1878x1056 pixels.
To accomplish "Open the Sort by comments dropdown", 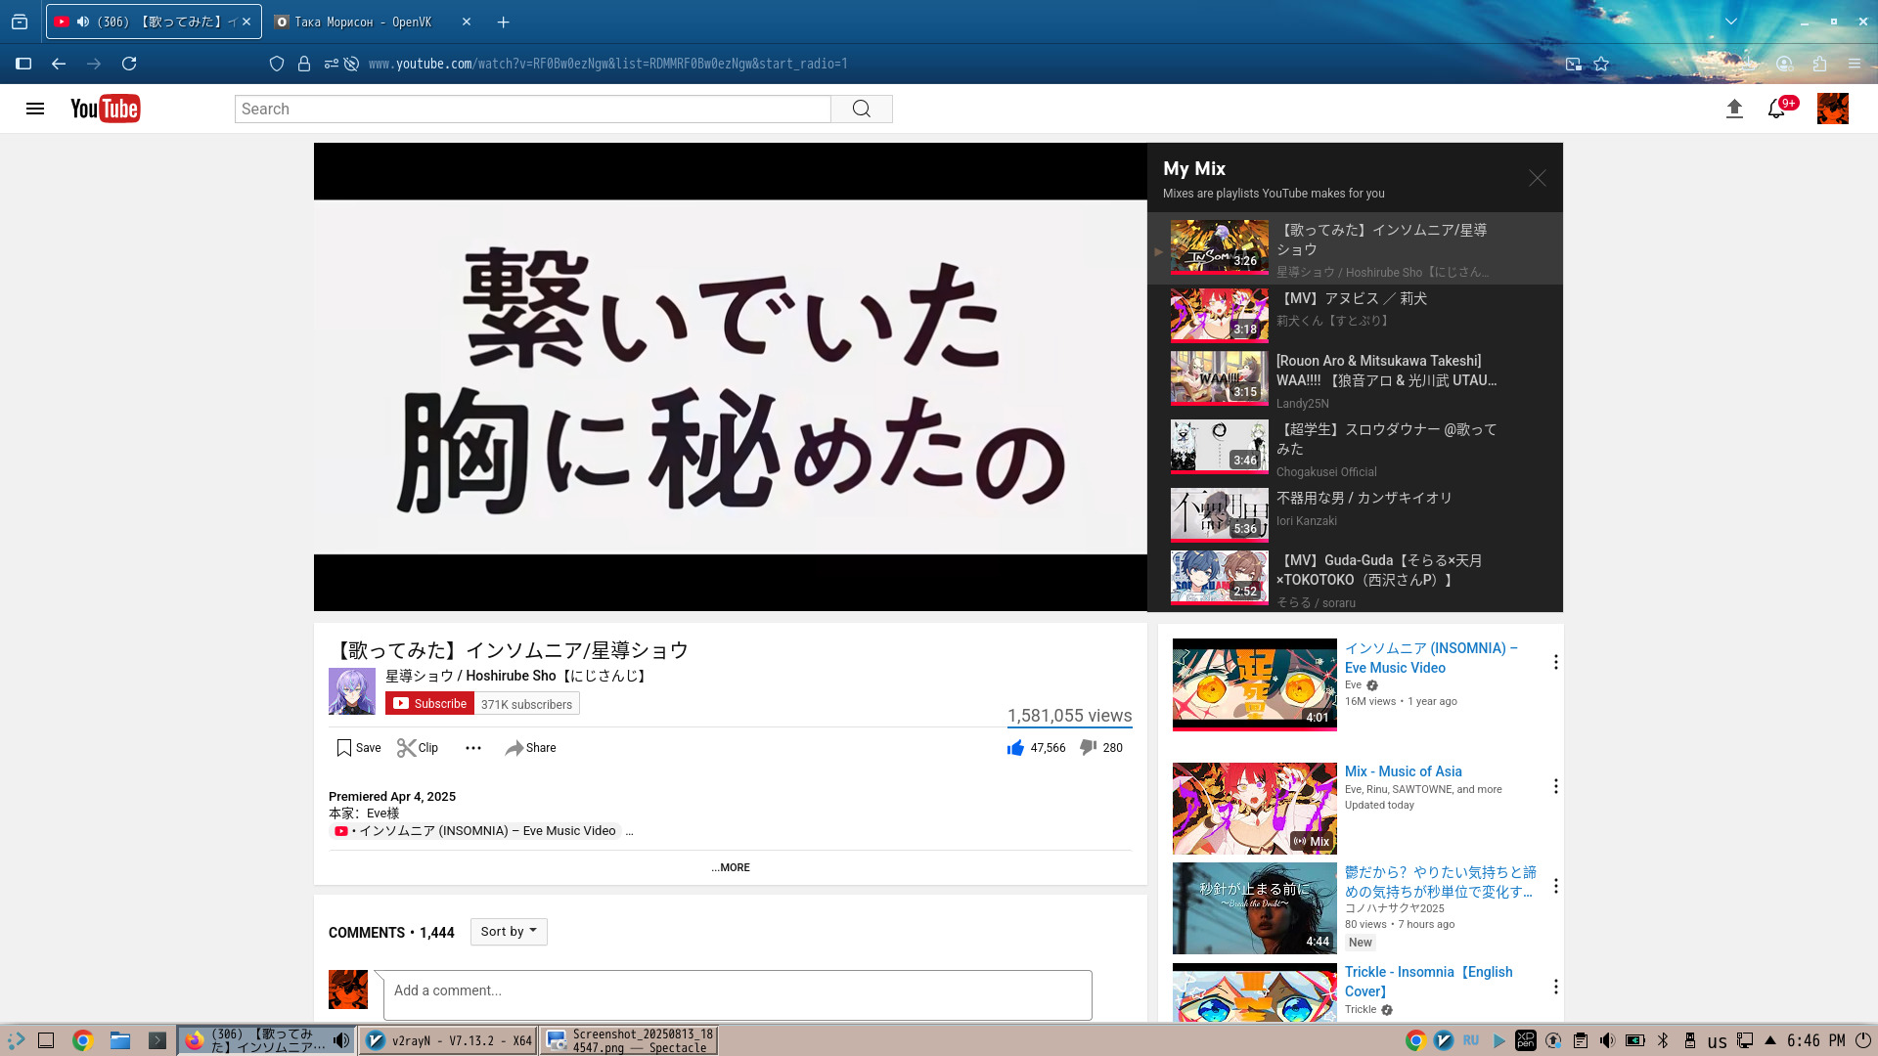I will pos(509,932).
